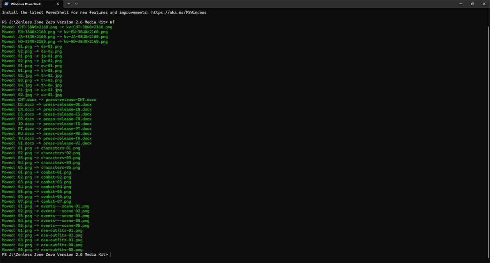Close the PowerShell window
Viewport: 490px width, 263px height.
click(483, 4)
